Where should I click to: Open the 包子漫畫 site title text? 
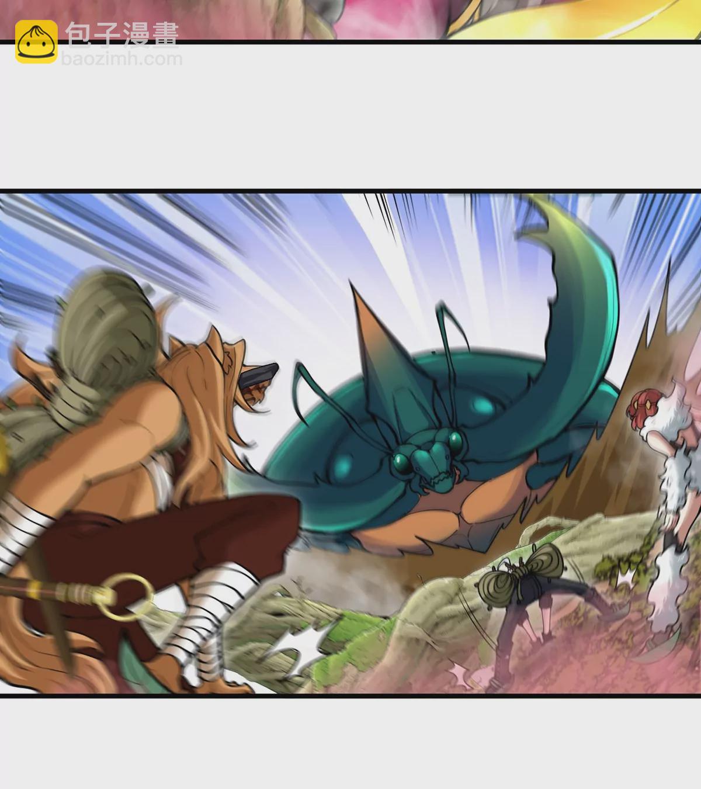tap(122, 34)
